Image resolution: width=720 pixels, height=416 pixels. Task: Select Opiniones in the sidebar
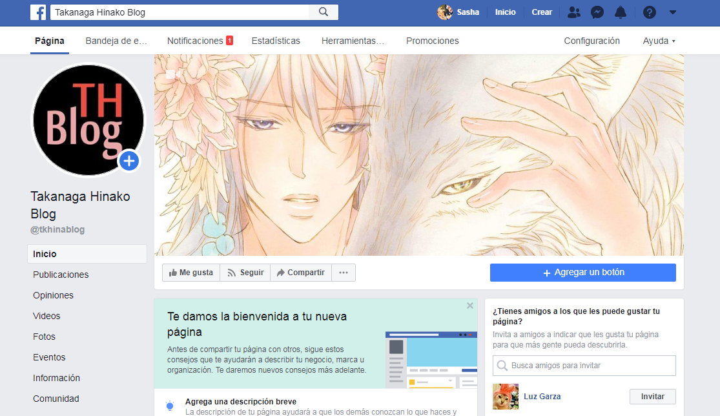pyautogui.click(x=53, y=295)
